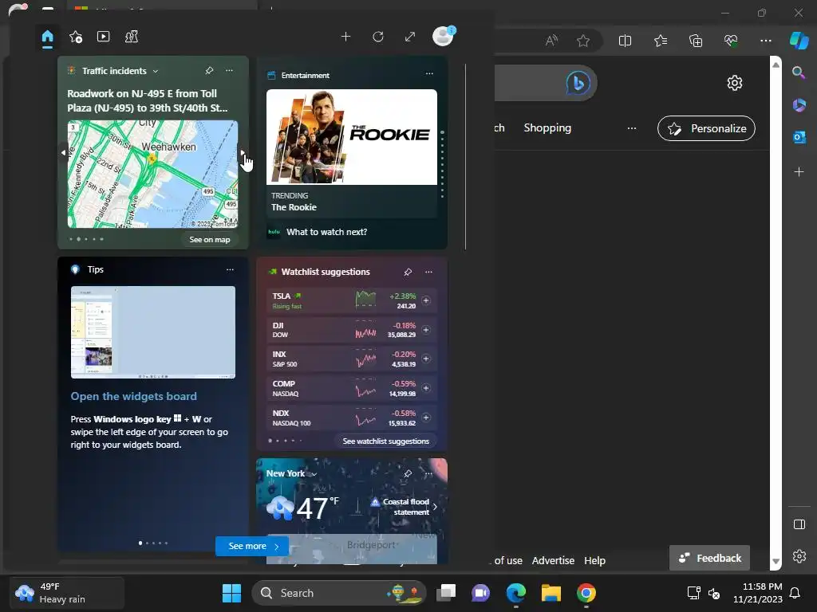Open The Rookie trending thumbnail
The width and height of the screenshot is (817, 612).
coord(352,137)
